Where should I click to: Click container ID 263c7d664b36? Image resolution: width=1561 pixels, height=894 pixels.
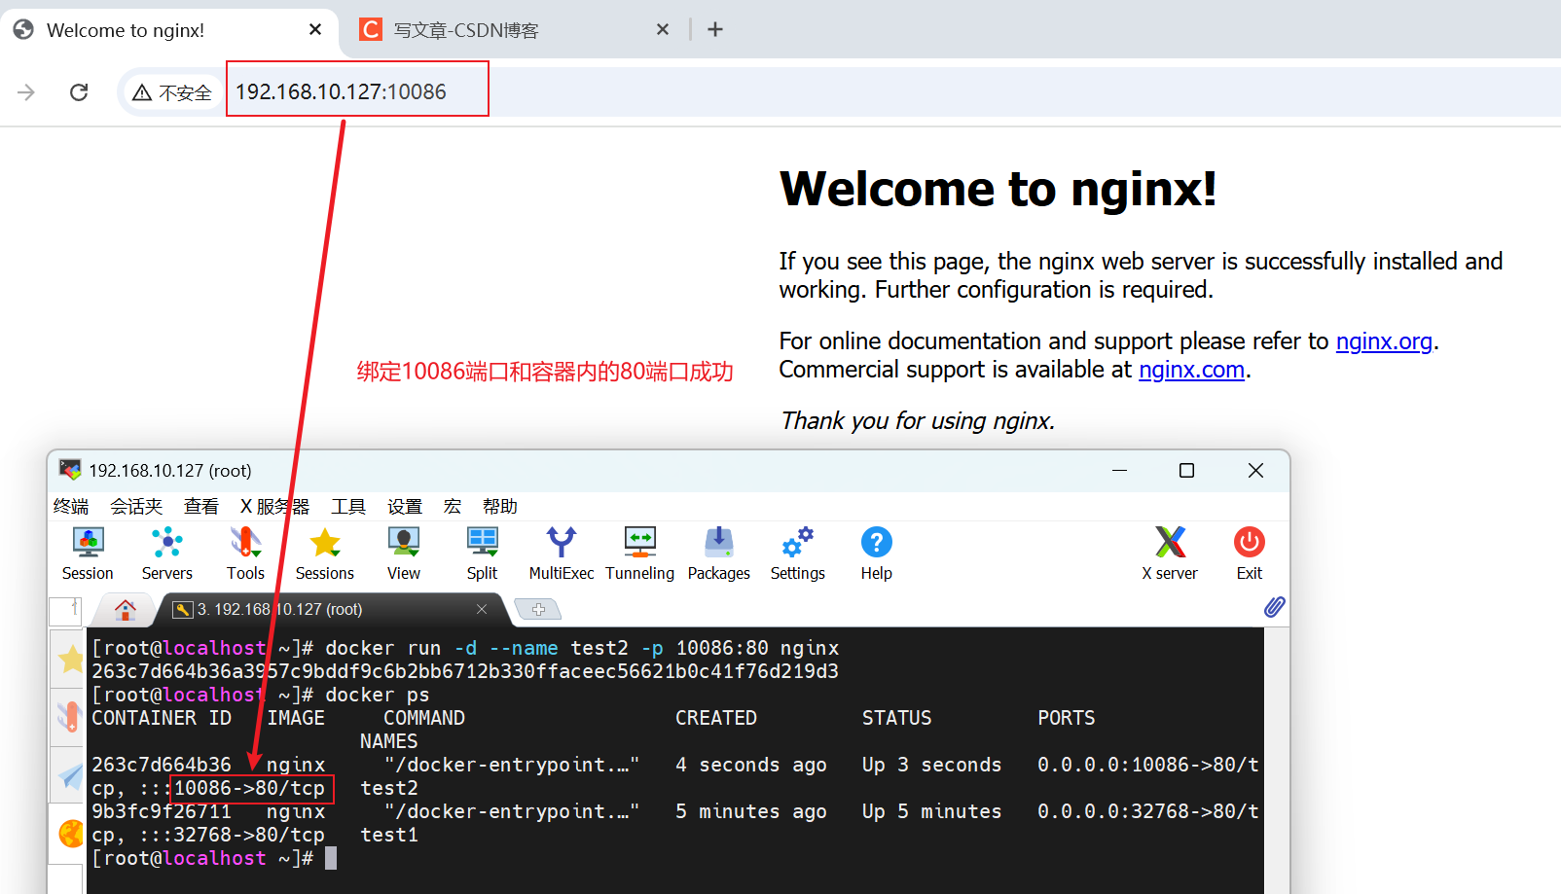[162, 765]
